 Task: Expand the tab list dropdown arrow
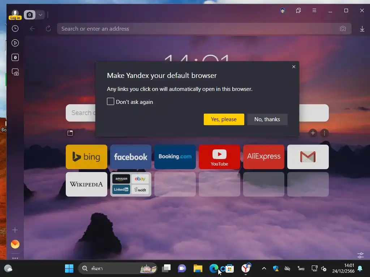click(x=40, y=15)
